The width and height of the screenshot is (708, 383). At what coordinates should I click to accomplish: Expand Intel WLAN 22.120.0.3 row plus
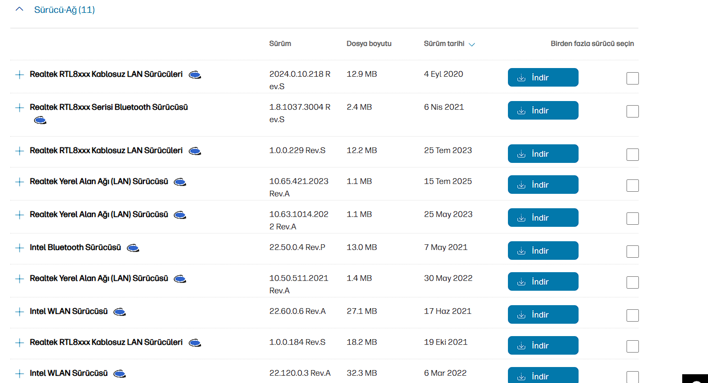tap(20, 374)
